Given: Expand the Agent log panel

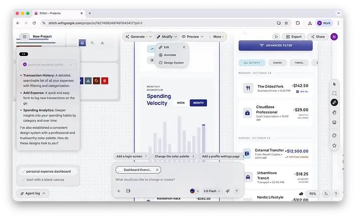Looking at the screenshot, I should click(x=33, y=194).
